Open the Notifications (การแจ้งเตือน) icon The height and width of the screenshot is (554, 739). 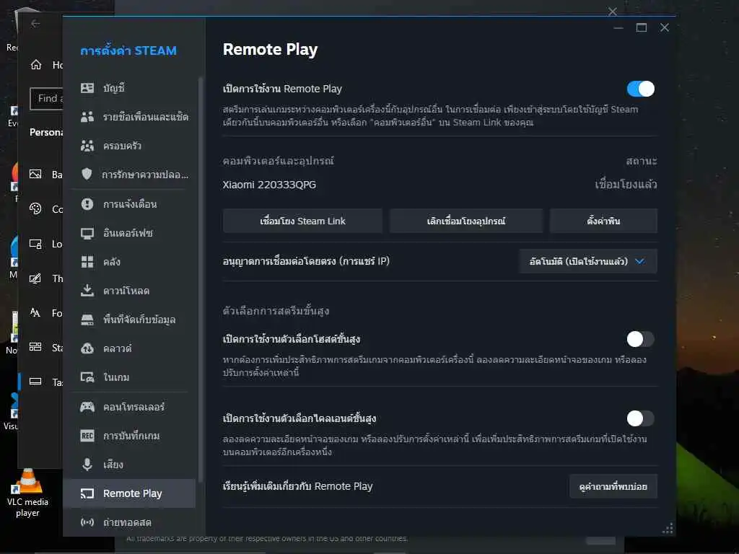click(87, 204)
